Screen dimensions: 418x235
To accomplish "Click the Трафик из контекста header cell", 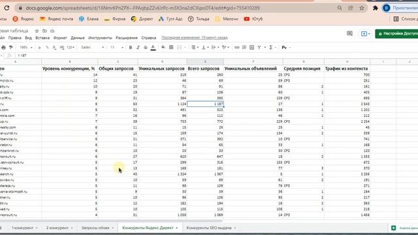I will pyautogui.click(x=347, y=69).
